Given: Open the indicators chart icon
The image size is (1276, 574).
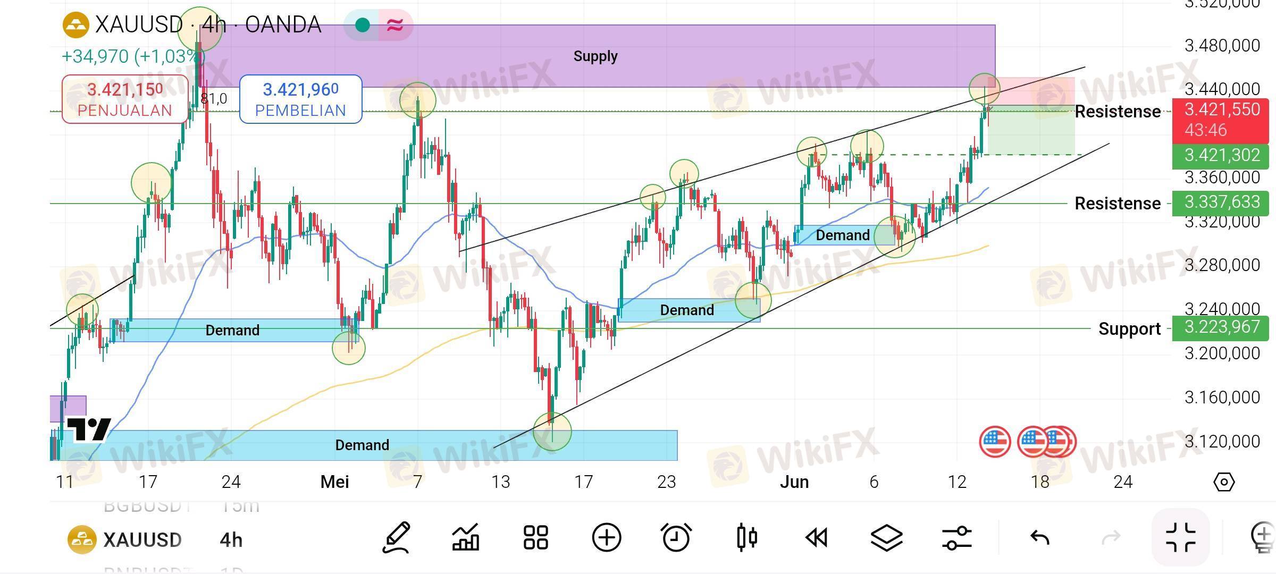Looking at the screenshot, I should pyautogui.click(x=465, y=537).
